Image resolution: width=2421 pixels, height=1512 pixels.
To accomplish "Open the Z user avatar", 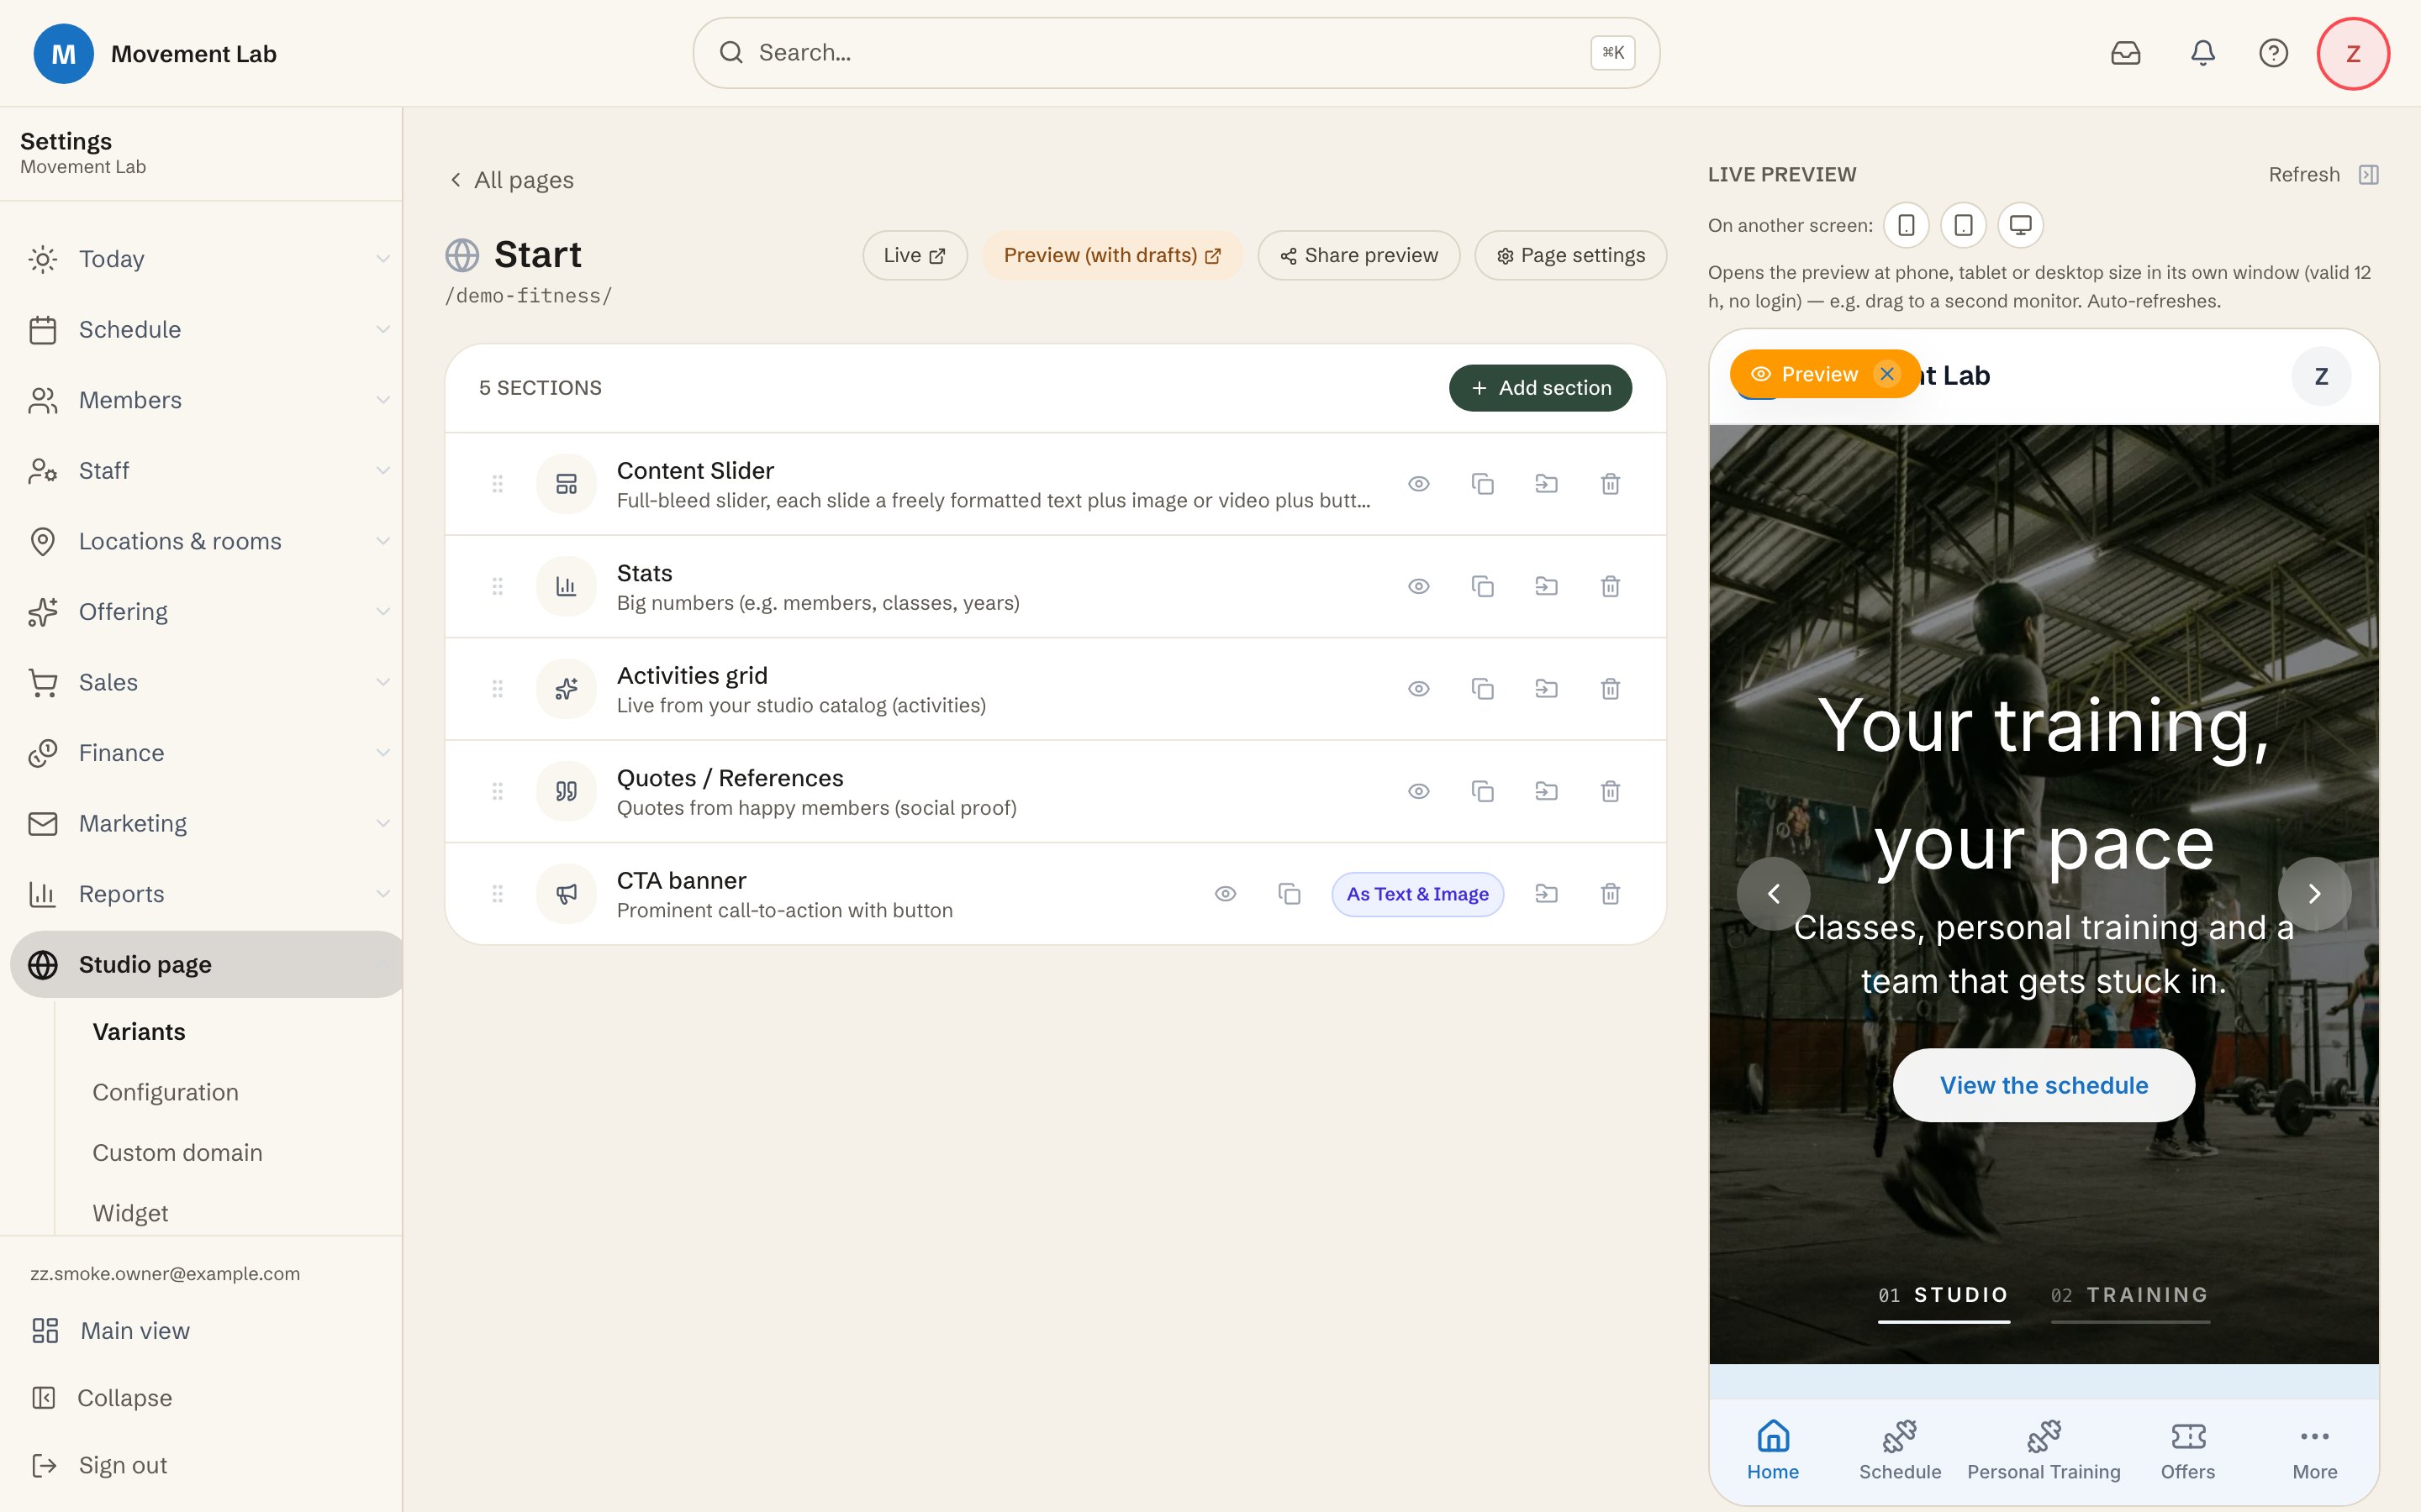I will pyautogui.click(x=2353, y=53).
